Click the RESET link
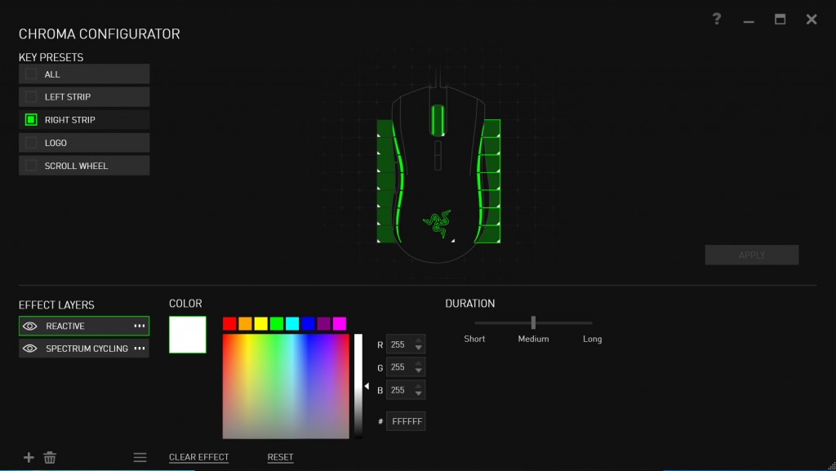This screenshot has width=836, height=471. 281,457
